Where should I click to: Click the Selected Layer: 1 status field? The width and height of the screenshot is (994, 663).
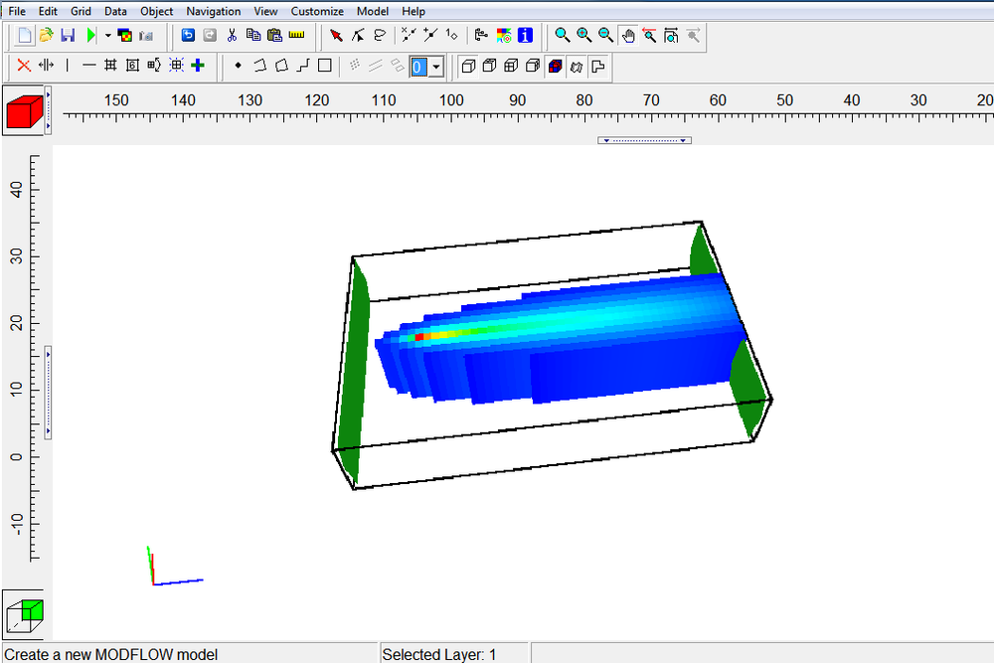453,654
